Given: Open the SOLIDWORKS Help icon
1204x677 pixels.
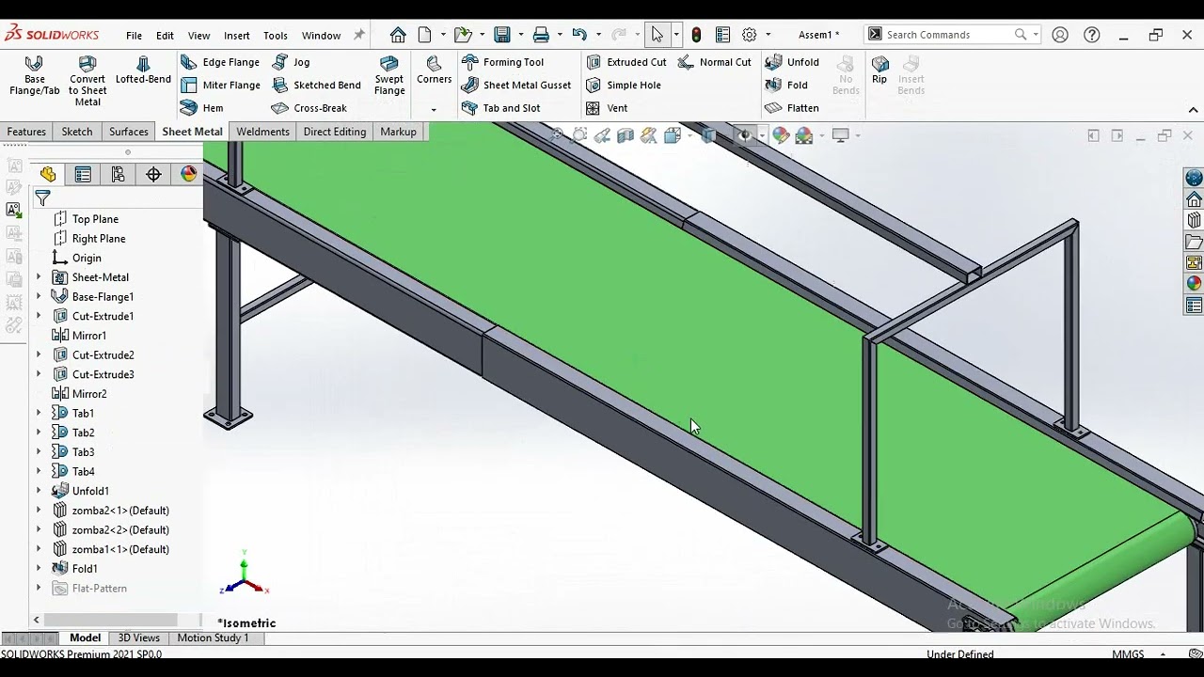Looking at the screenshot, I should [x=1092, y=35].
